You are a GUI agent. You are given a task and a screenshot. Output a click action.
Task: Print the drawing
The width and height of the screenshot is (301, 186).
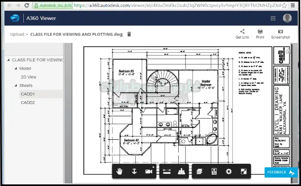pyautogui.click(x=260, y=34)
